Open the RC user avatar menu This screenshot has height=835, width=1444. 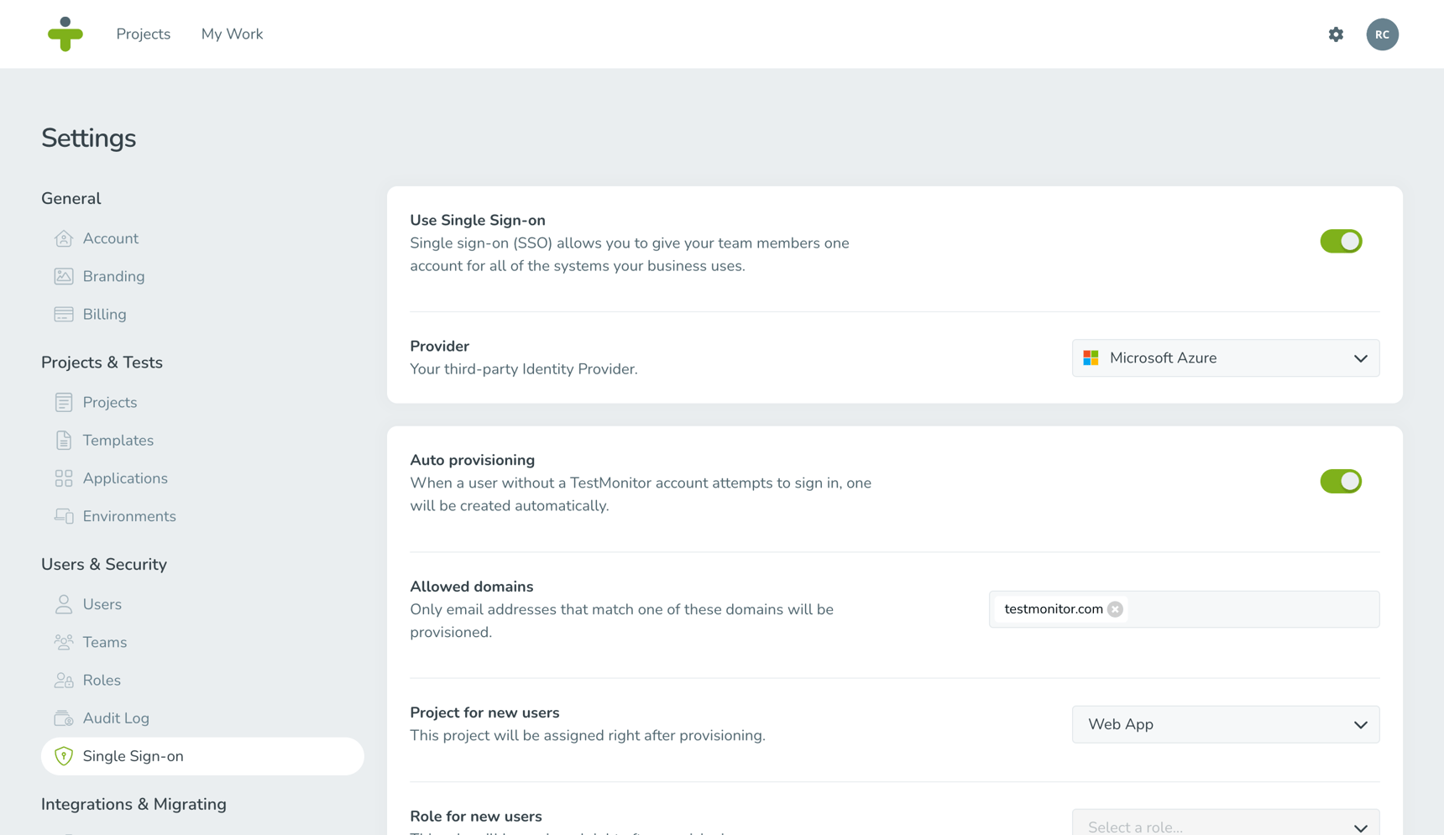(1382, 34)
